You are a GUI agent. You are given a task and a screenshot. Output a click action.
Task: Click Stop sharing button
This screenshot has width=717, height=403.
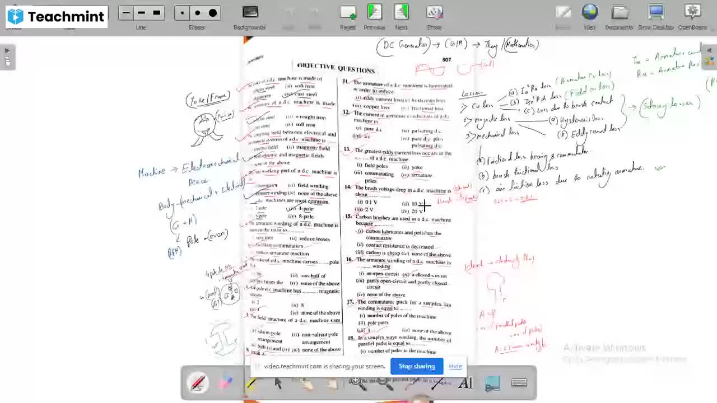(417, 366)
